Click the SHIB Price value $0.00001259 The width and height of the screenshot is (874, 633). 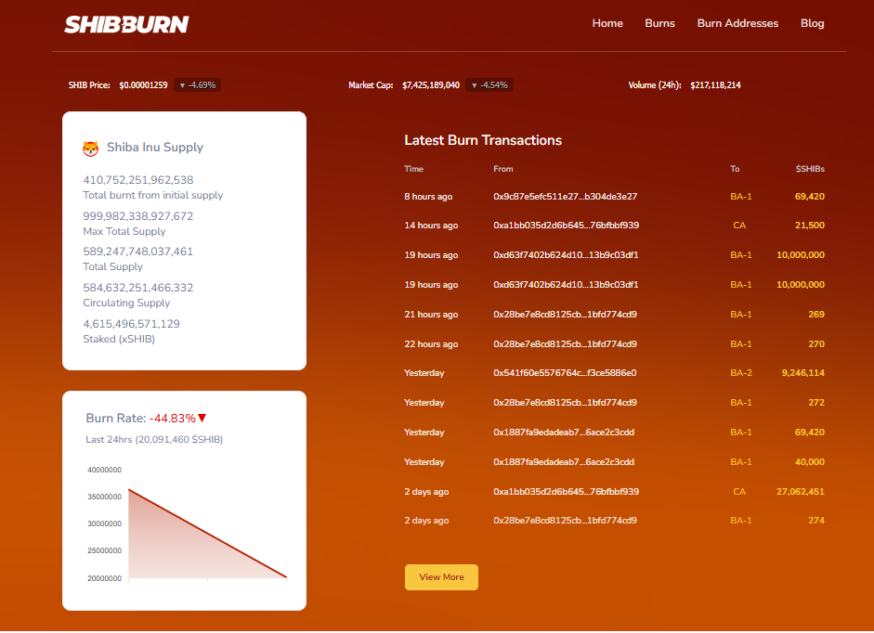point(143,85)
